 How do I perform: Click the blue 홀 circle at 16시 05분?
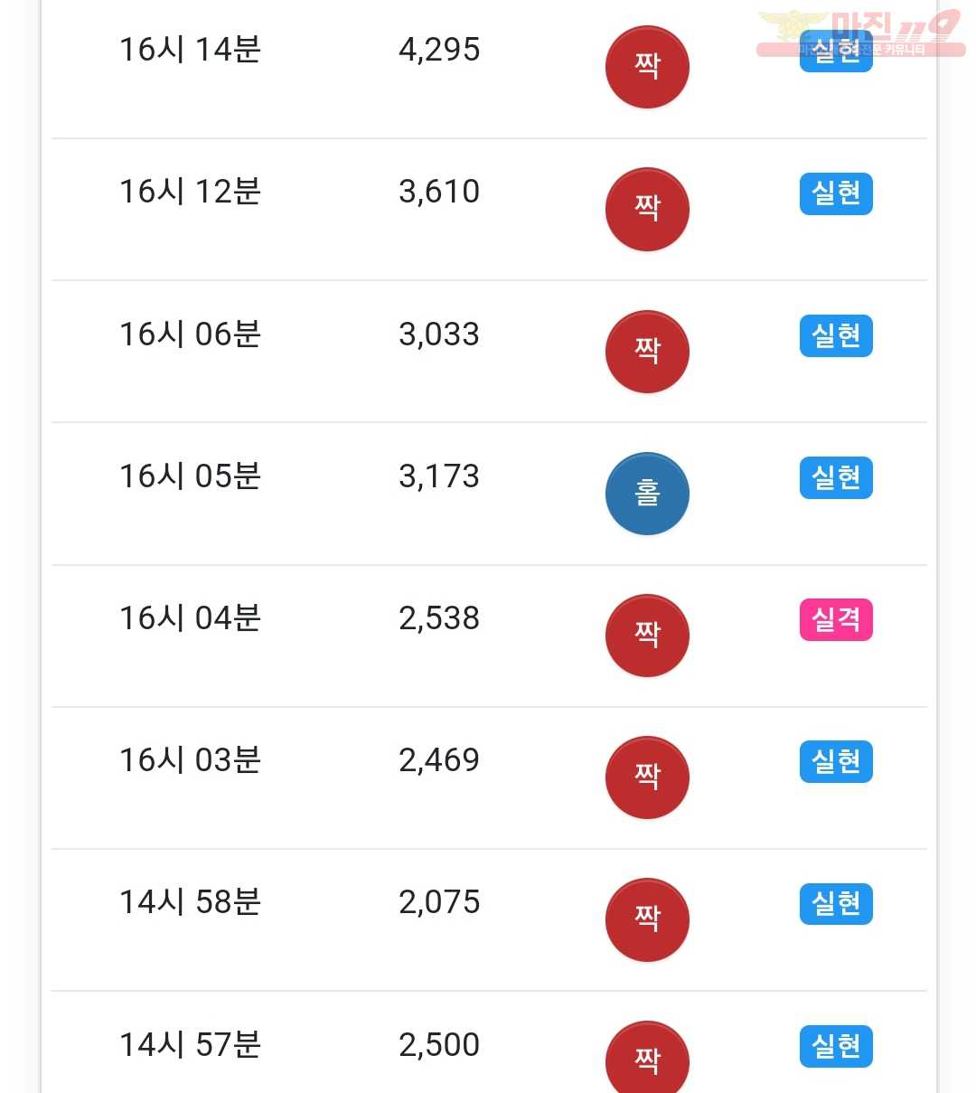(647, 494)
